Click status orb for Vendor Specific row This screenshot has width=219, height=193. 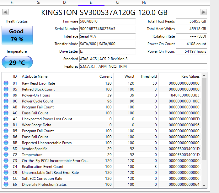pyautogui.click(x=6, y=149)
